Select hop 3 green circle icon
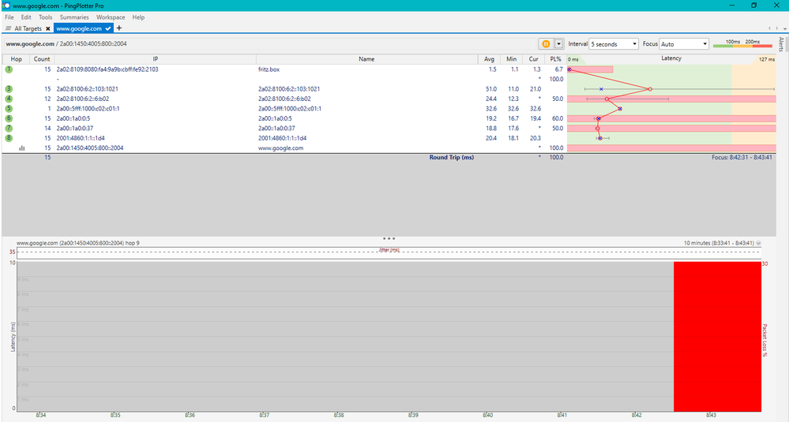This screenshot has height=422, width=789. 9,89
